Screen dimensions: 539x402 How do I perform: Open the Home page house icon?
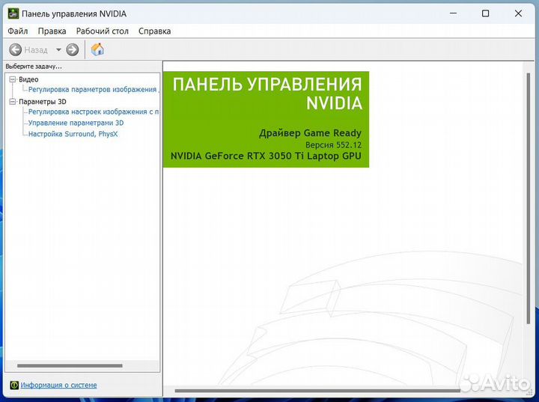pos(97,49)
